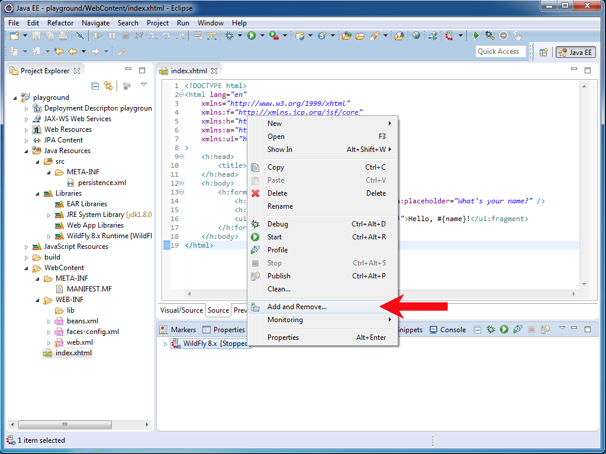
Task: Select Start in the context menu
Action: pos(323,237)
